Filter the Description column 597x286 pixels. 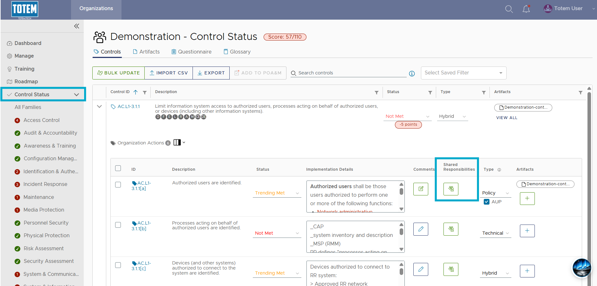[377, 92]
